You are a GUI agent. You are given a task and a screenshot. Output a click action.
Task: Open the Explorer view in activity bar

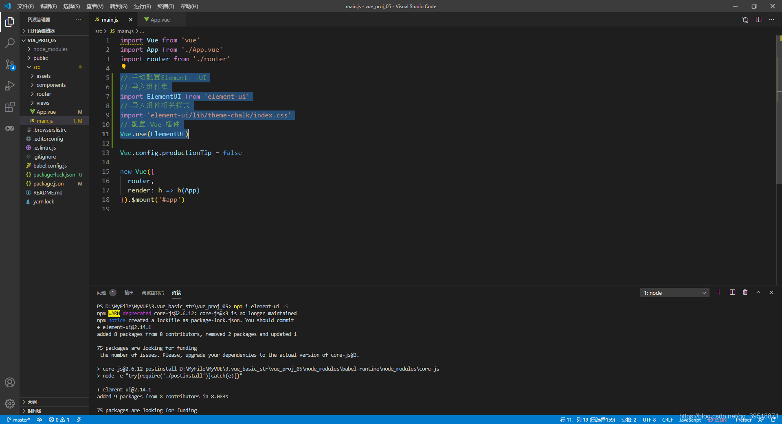[x=10, y=22]
